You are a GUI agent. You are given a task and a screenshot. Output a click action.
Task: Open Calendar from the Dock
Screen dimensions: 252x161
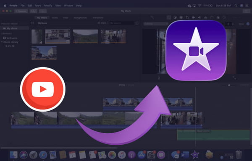click(73, 155)
